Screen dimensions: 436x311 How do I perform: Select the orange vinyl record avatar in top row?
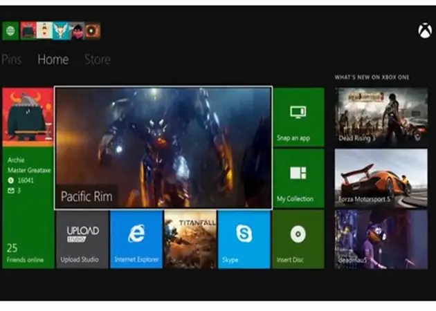click(93, 31)
